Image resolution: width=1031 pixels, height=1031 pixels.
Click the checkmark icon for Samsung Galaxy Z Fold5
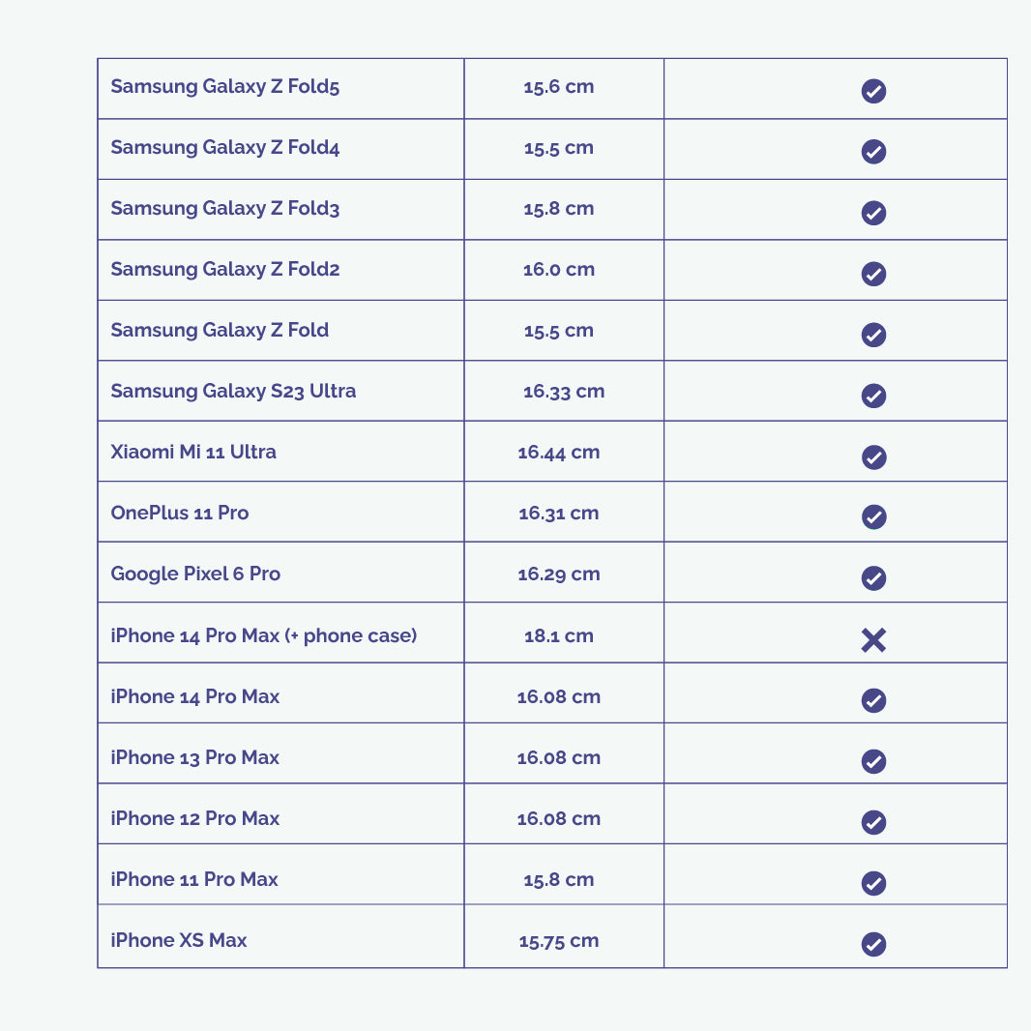(873, 91)
